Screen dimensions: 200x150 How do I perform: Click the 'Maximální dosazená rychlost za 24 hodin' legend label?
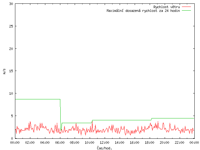coord(143,11)
